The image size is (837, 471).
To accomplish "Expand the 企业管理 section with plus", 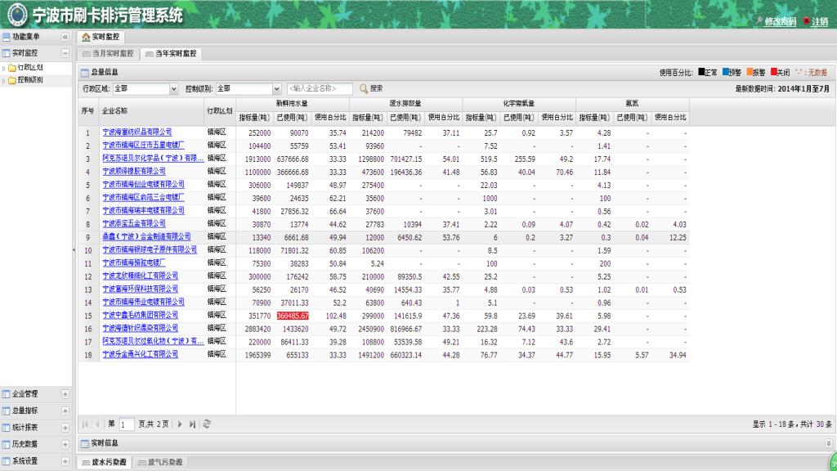I will [x=65, y=394].
